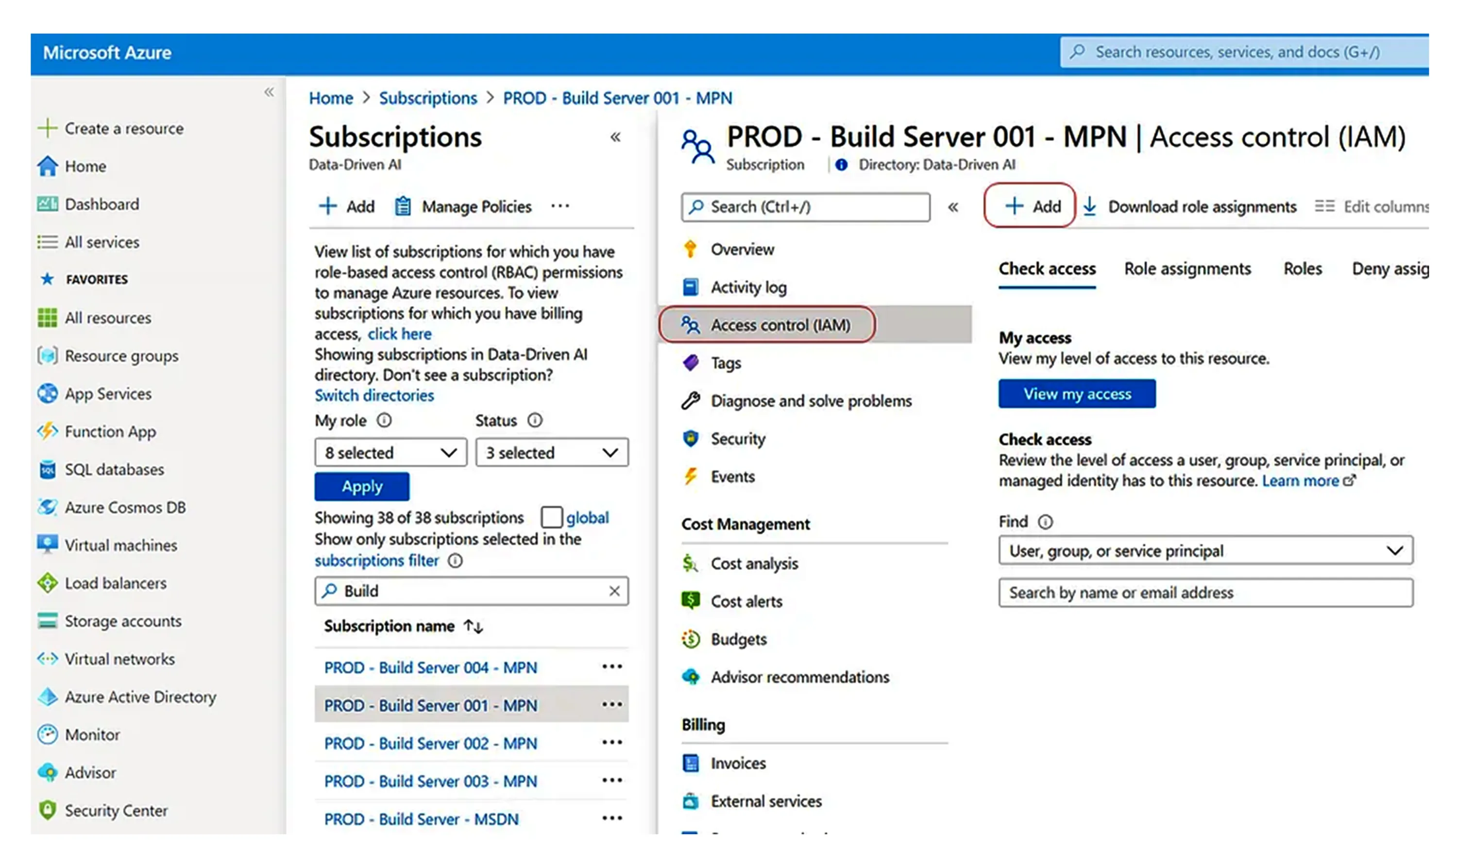1457x865 pixels.
Task: Switch to Roles tab
Action: click(1303, 269)
